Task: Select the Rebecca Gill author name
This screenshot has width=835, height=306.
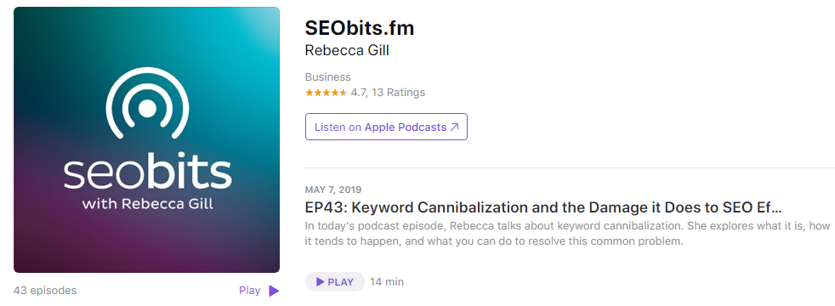Action: tap(347, 50)
